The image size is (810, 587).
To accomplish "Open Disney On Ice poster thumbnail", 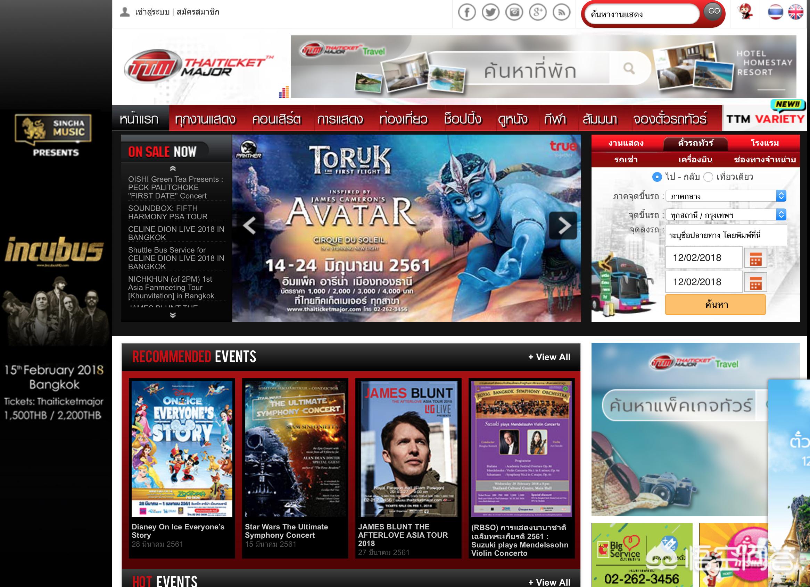I will (182, 449).
